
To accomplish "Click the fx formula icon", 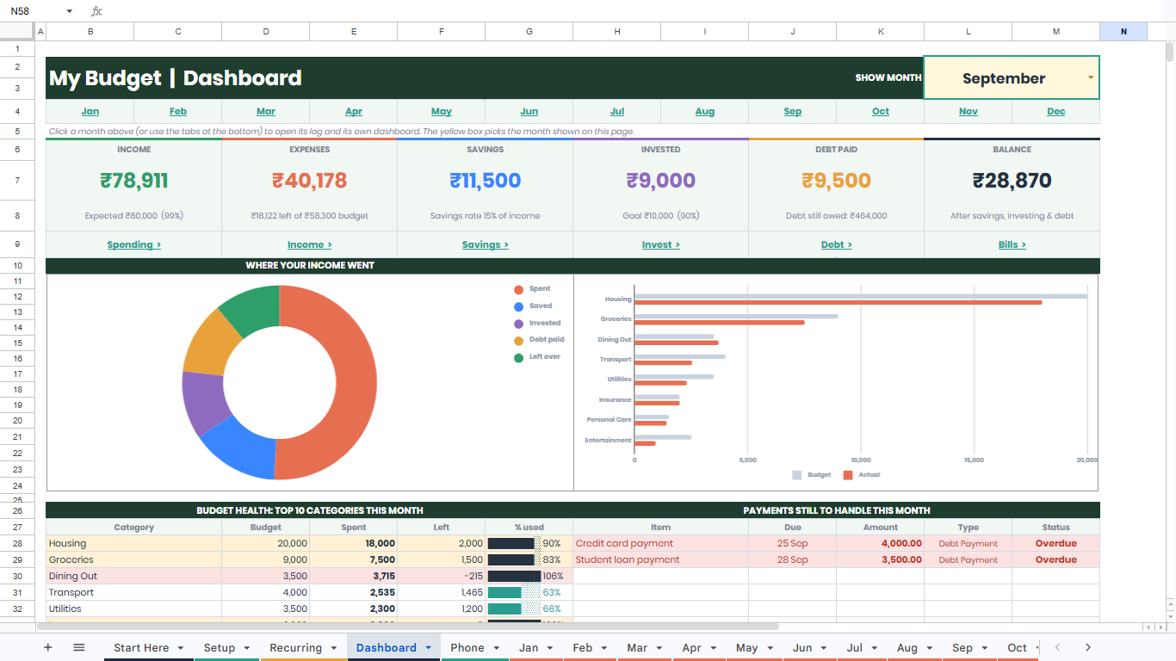I will [x=96, y=11].
